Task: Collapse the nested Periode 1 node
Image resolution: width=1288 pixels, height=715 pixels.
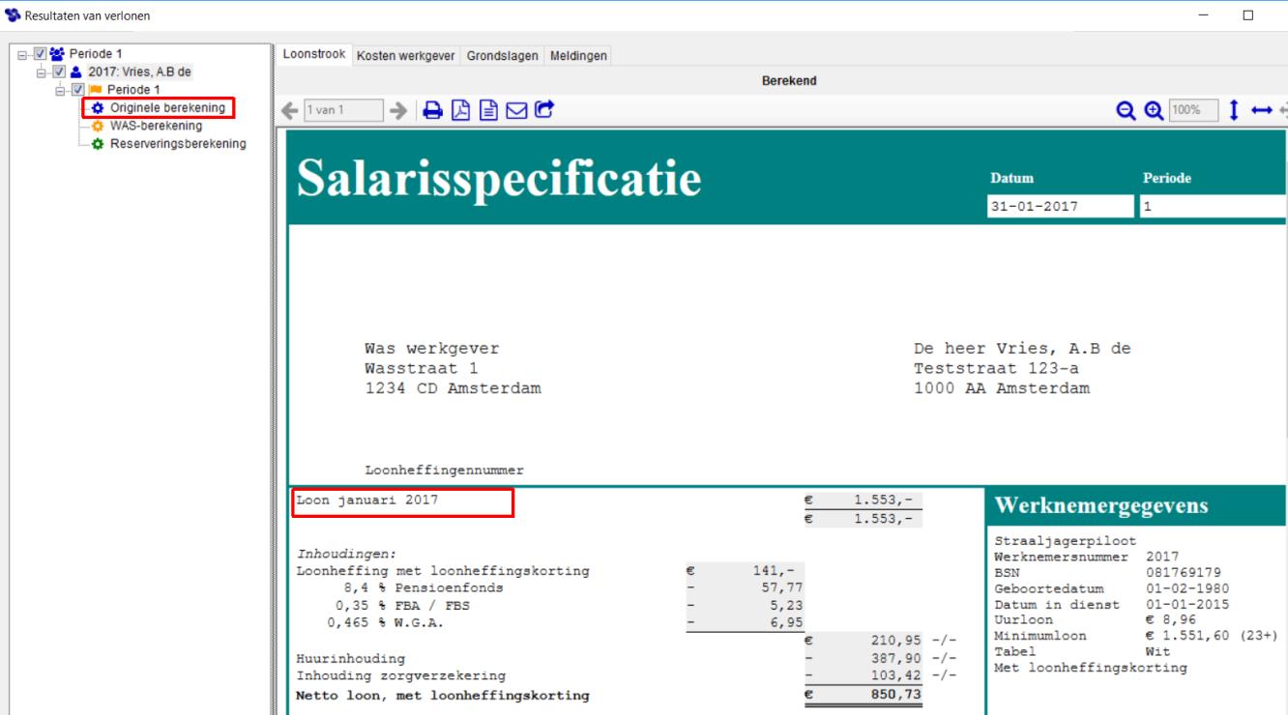Action: pyautogui.click(x=61, y=90)
